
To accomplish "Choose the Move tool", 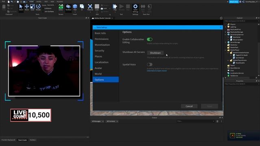I will tap(27, 8).
